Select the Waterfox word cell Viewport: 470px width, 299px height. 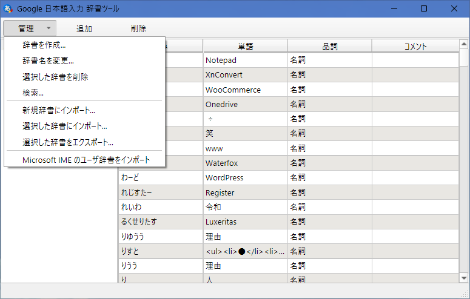click(245, 163)
